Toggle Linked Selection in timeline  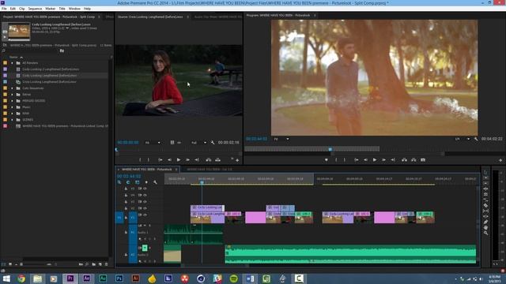137,182
